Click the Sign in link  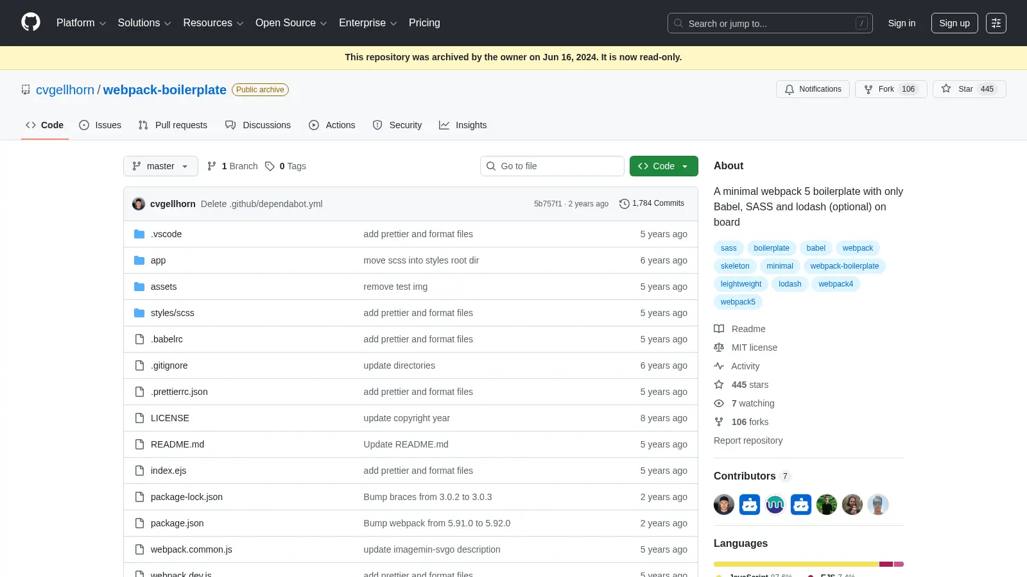[902, 23]
